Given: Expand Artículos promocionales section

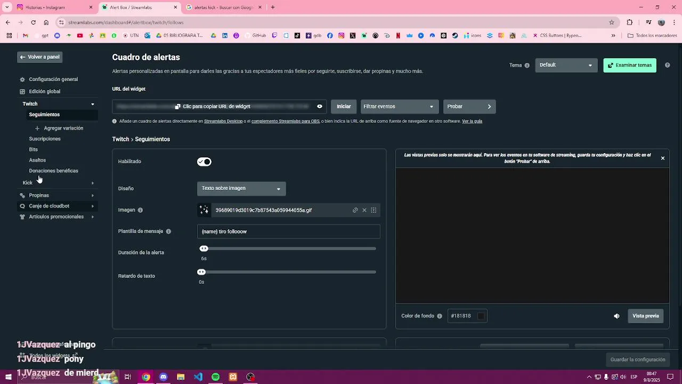Looking at the screenshot, I should coord(93,217).
